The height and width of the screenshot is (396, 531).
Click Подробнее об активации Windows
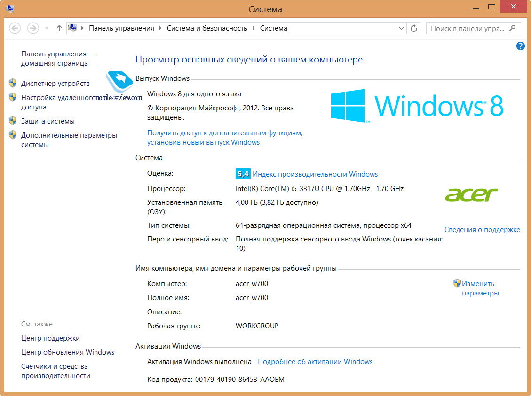(x=315, y=362)
